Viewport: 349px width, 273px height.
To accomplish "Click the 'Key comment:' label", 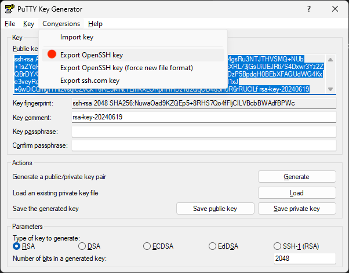I will point(32,118).
